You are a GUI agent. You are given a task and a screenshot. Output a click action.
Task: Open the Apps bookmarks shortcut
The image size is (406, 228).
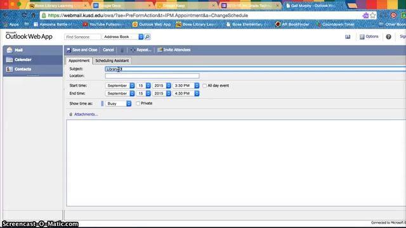click(x=11, y=24)
